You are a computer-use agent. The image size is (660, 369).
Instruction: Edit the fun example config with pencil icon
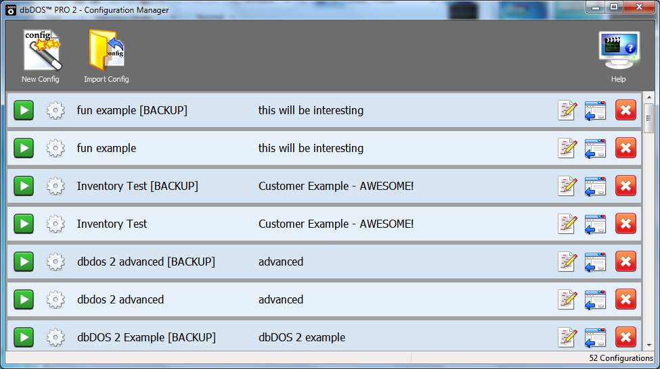(x=567, y=148)
